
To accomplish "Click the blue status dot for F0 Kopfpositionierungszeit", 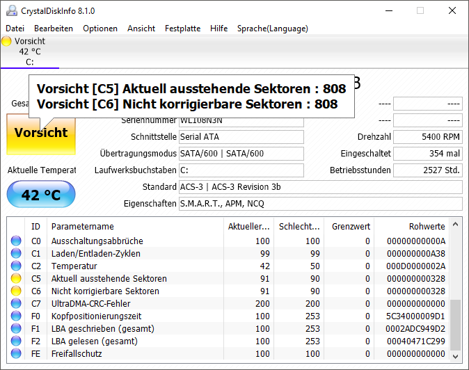I will coord(16,316).
